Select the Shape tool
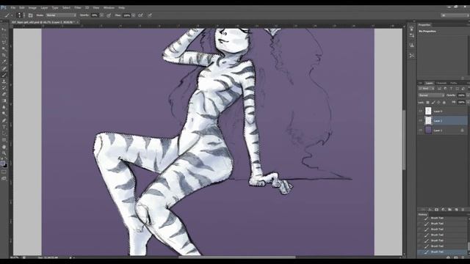Viewport: 470px width, 264px height. tap(4, 140)
